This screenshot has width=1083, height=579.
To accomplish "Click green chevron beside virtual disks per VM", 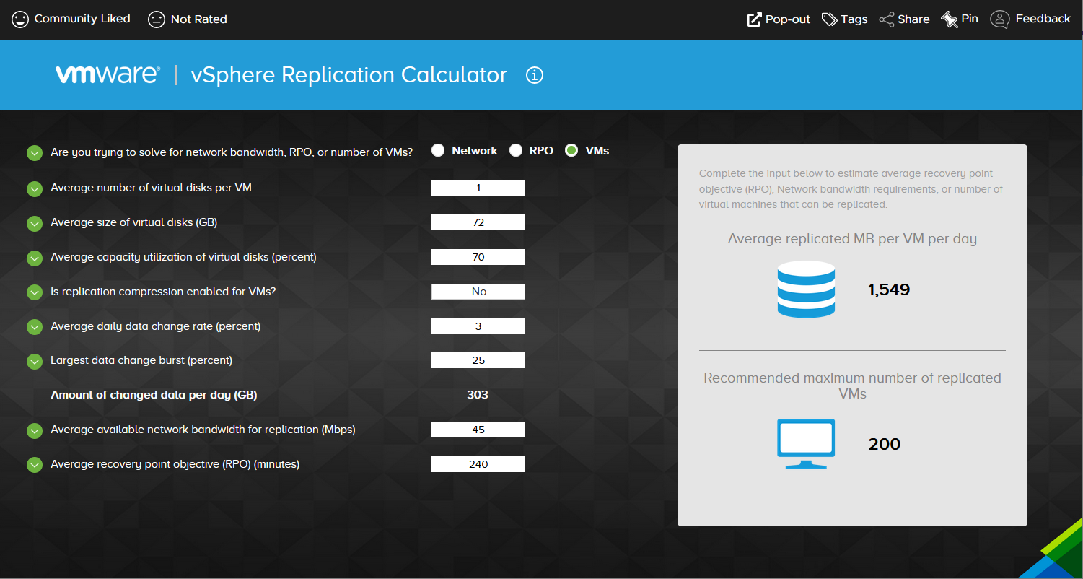I will pos(35,188).
